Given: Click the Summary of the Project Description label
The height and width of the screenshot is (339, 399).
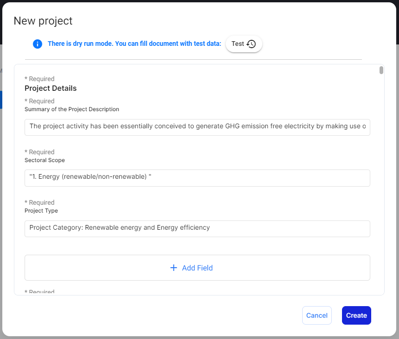Looking at the screenshot, I should click(72, 109).
